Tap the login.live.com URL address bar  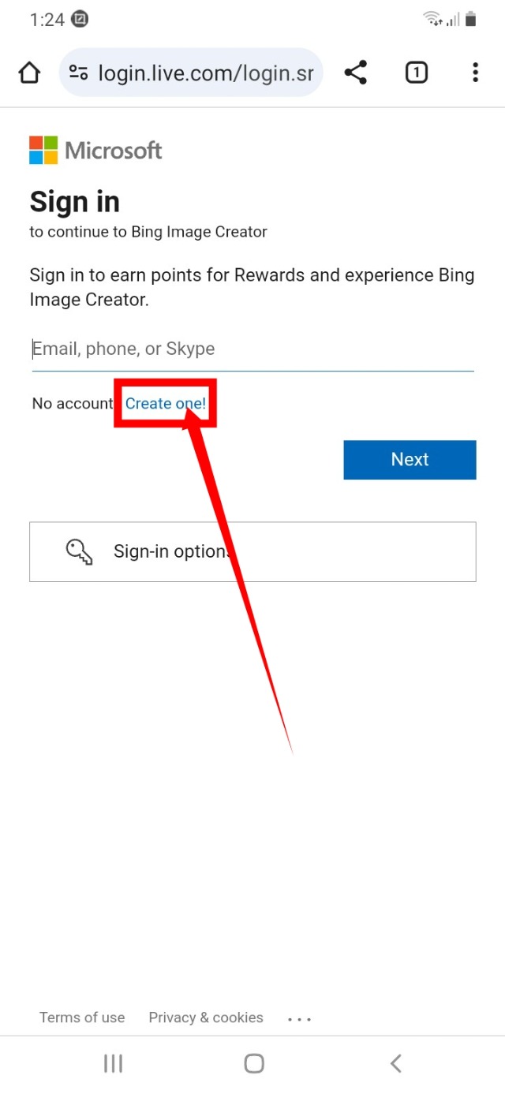(205, 73)
